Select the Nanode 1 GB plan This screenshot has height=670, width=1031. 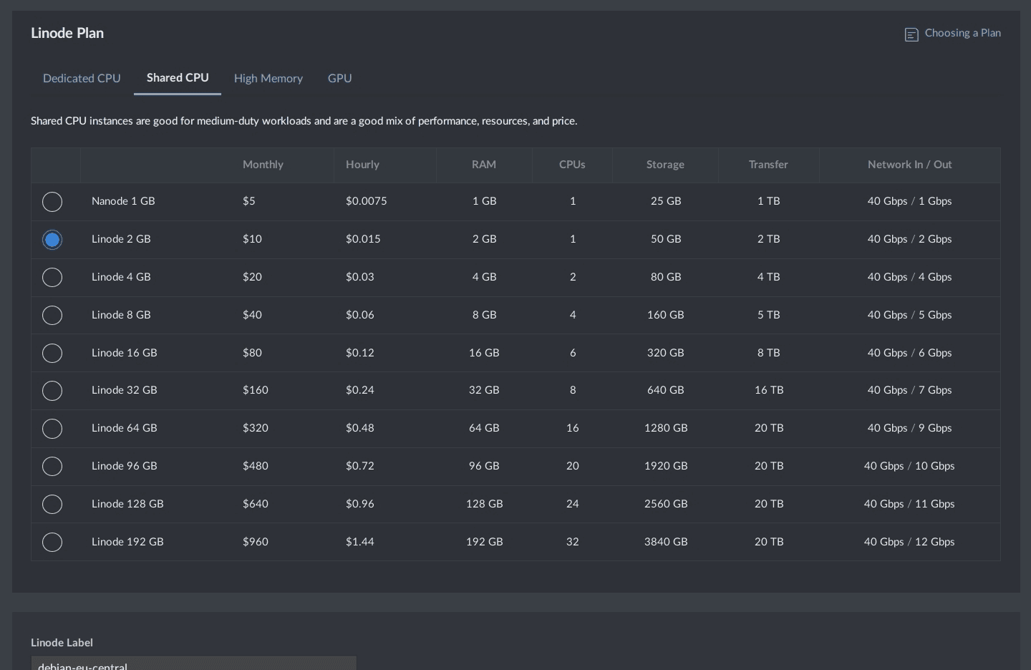click(52, 201)
